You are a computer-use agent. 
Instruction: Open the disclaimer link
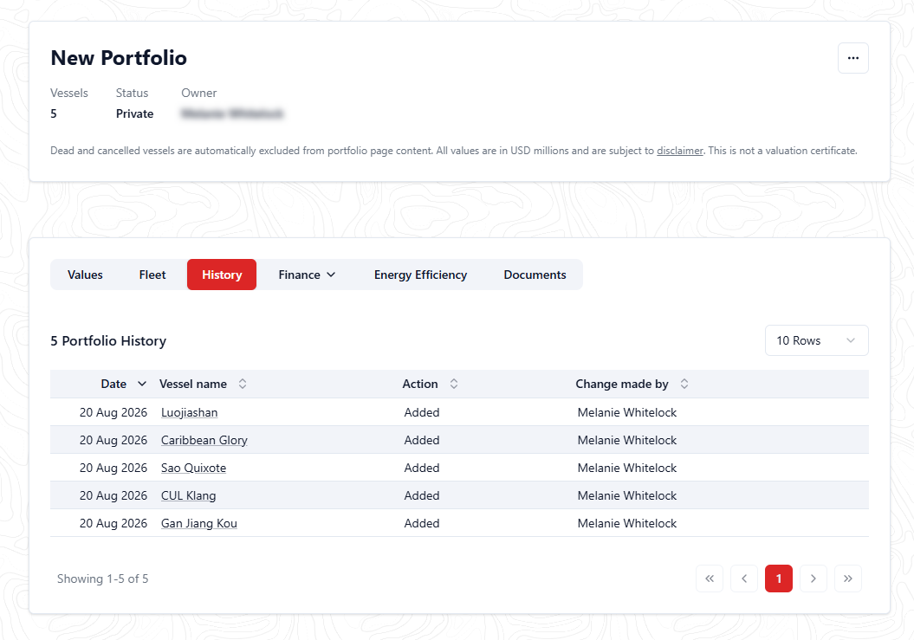coord(680,151)
